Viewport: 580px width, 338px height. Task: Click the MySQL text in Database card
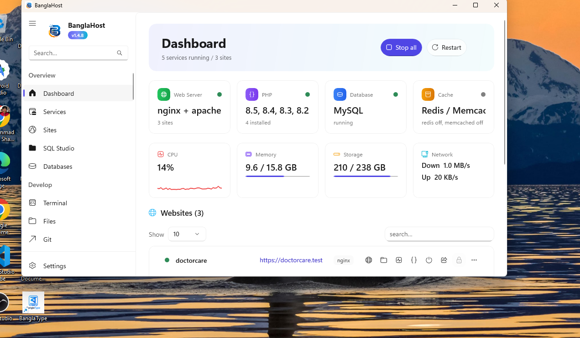(348, 111)
